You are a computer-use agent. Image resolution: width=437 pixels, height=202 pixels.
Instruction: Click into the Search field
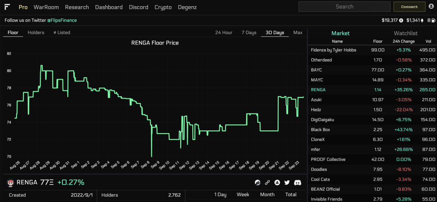[x=344, y=7]
